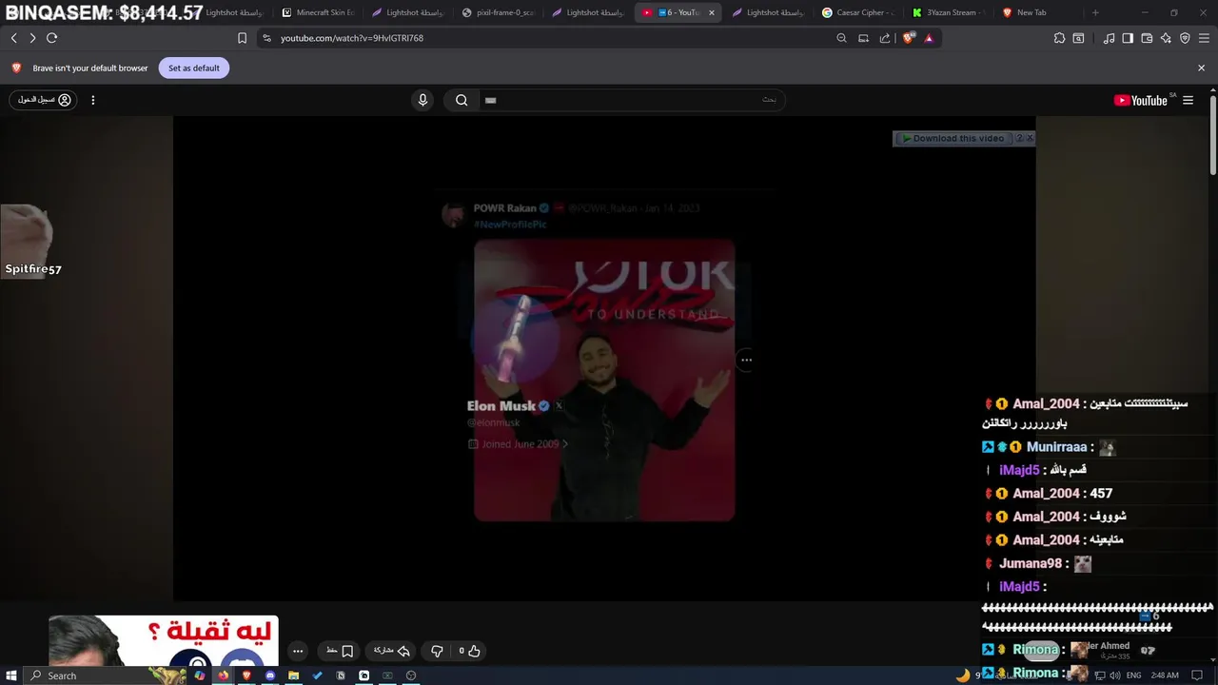Viewport: 1218px width, 685px height.
Task: Click the zoom magnifier in address bar
Action: (x=841, y=38)
